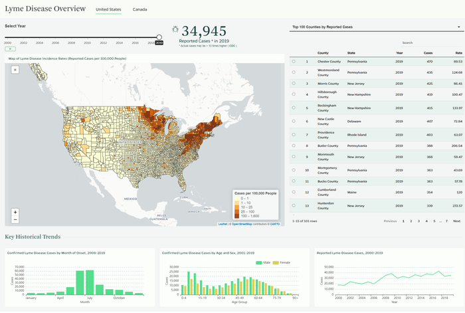Go to table page 5

coord(434,221)
